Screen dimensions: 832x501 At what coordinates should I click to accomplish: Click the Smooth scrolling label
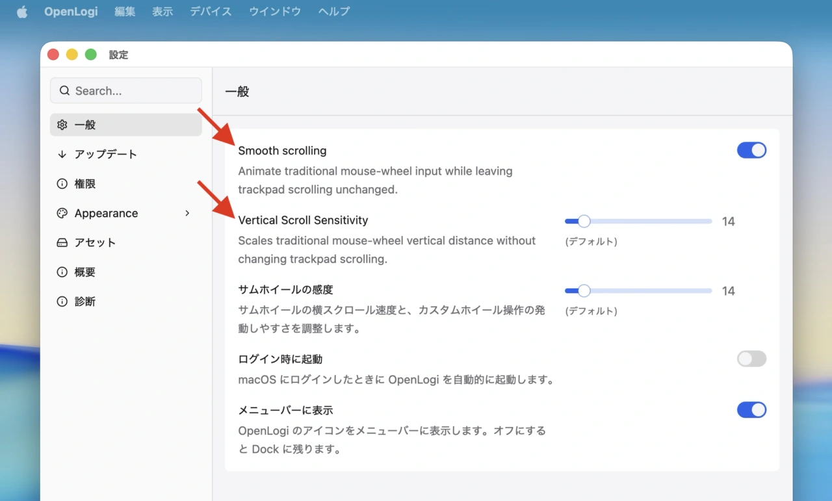(282, 151)
